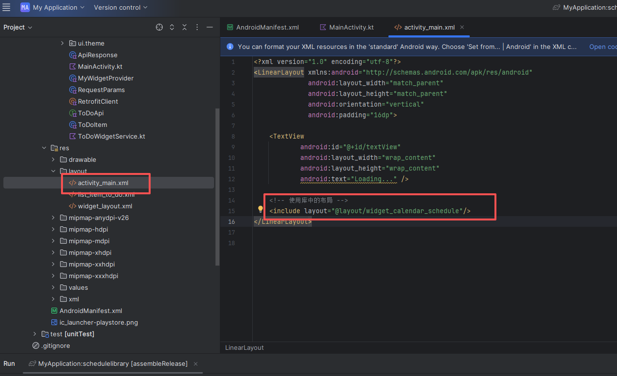Open Project view selector dropdown
Viewport: 617px width, 376px height.
pyautogui.click(x=18, y=27)
